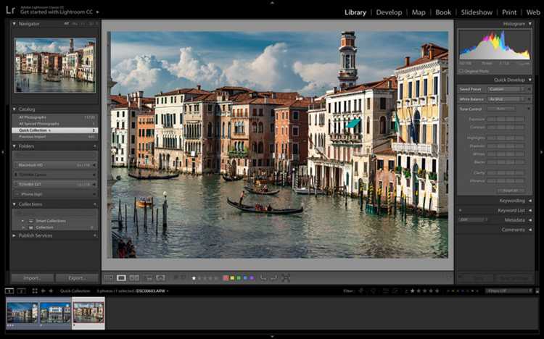
Task: Expand the Smart Collections group
Action: [23, 221]
